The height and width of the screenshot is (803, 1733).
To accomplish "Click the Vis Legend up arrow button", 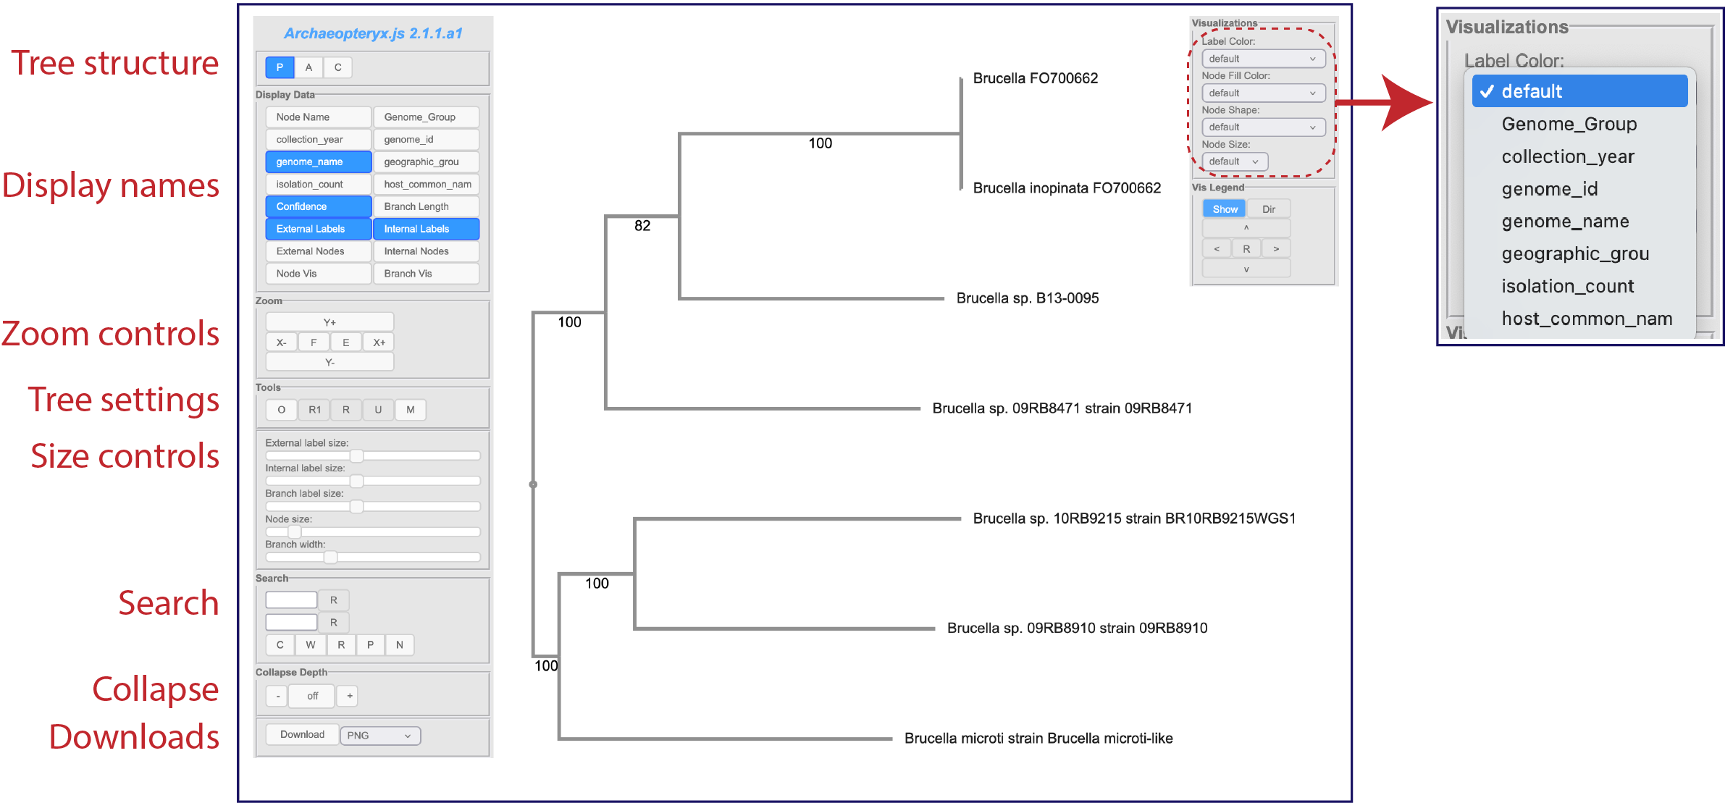I will pyautogui.click(x=1246, y=228).
